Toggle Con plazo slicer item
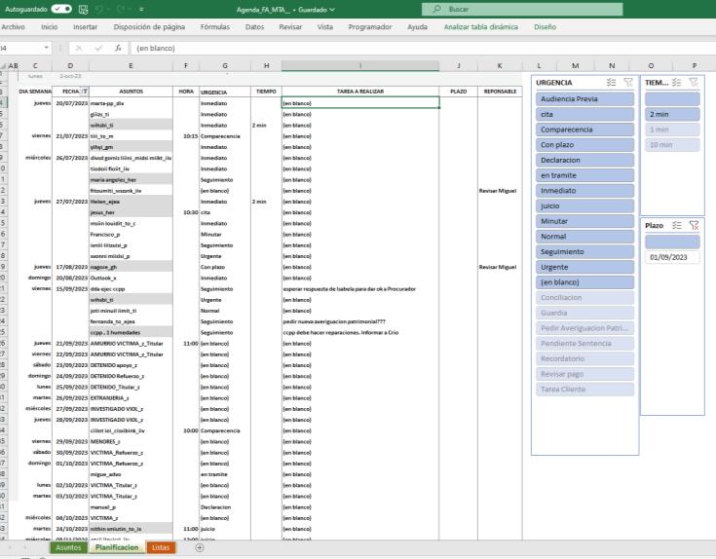Screen dimensions: 716x559 pos(584,145)
